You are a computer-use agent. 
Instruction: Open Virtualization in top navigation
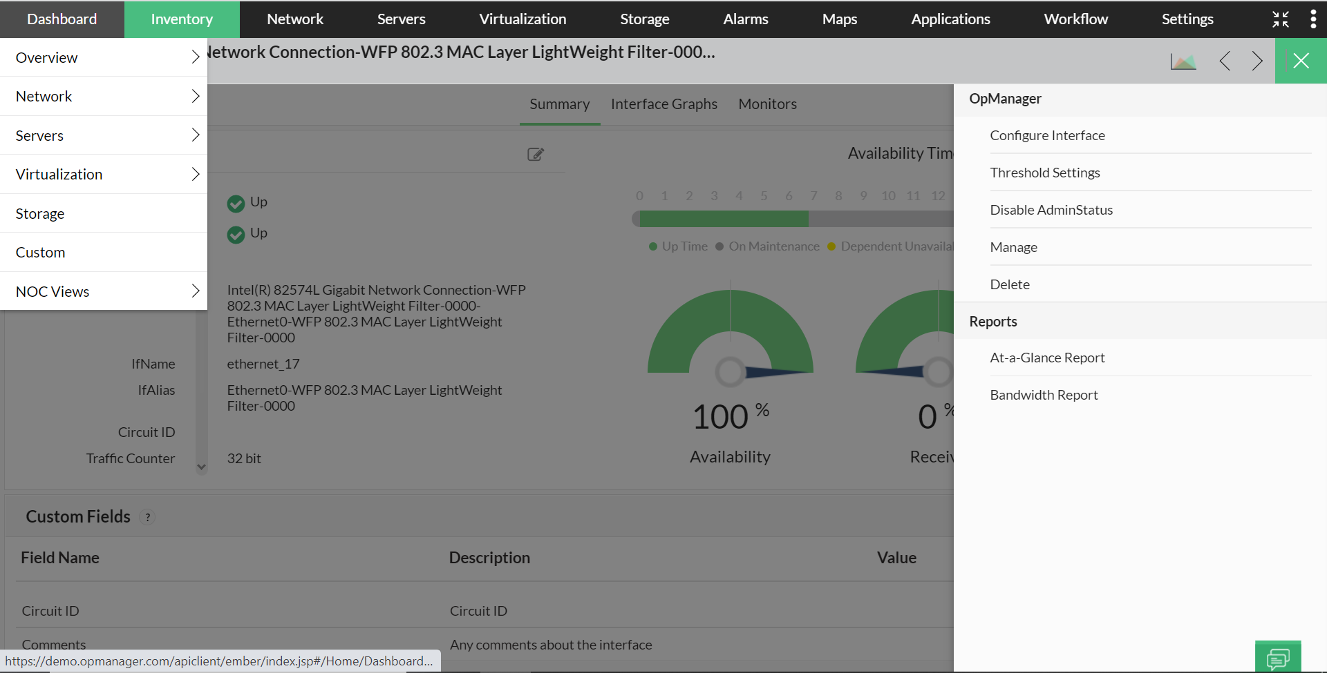(523, 19)
